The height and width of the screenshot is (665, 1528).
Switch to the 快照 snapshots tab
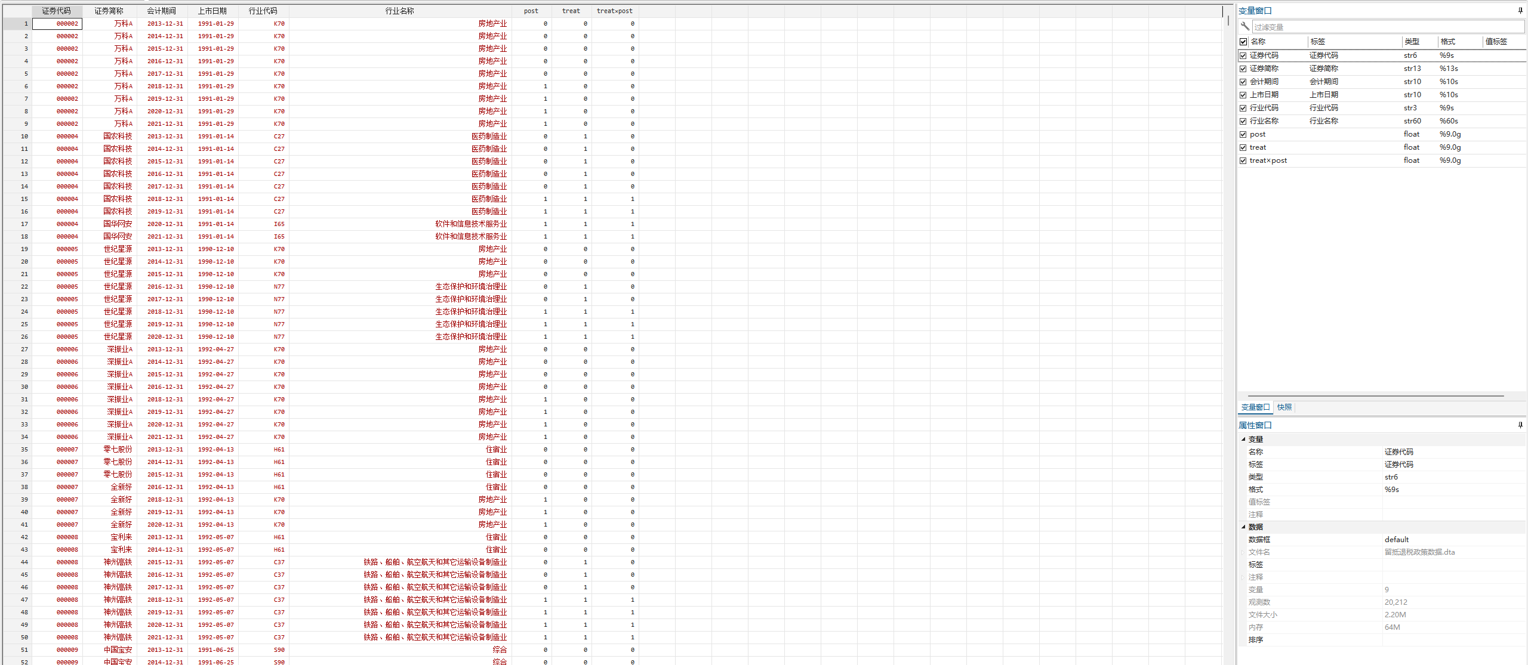(x=1284, y=407)
